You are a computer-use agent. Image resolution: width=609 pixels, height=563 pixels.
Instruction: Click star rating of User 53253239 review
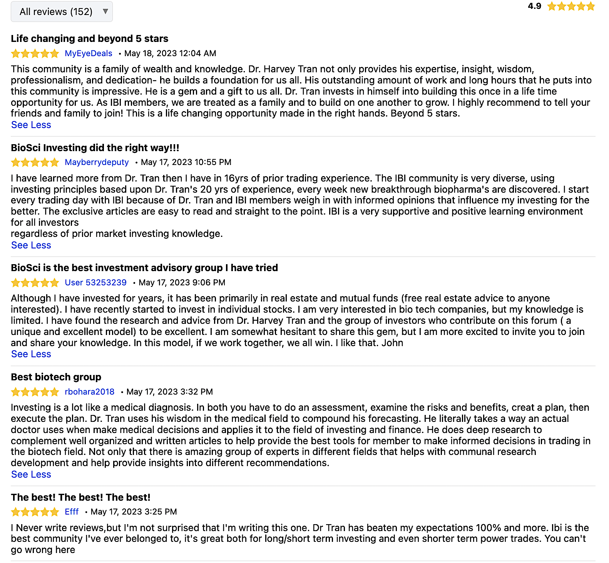point(35,283)
